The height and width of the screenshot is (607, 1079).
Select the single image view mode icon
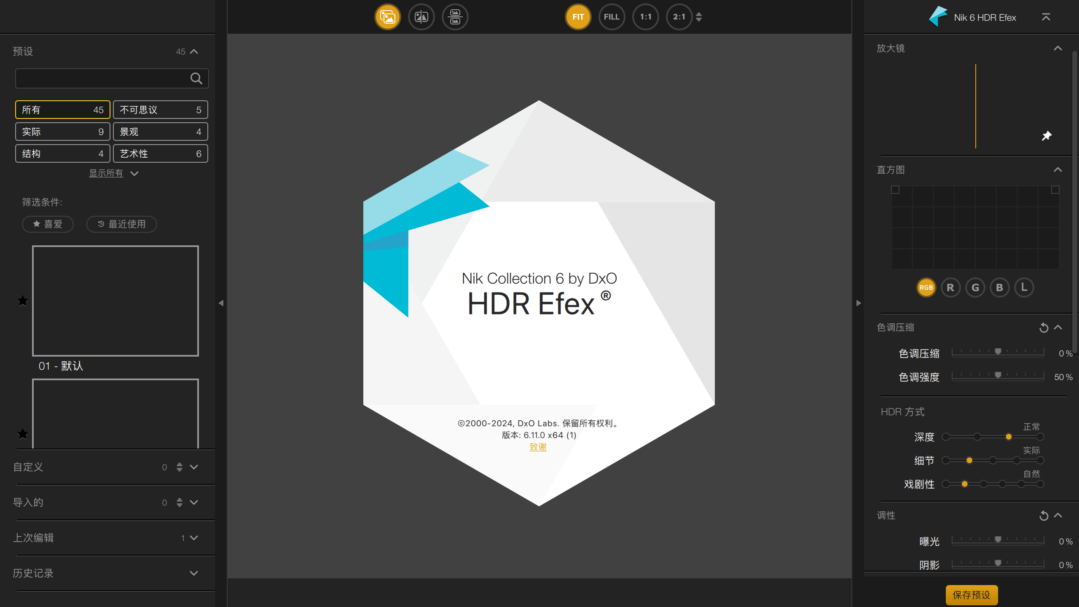pos(387,17)
